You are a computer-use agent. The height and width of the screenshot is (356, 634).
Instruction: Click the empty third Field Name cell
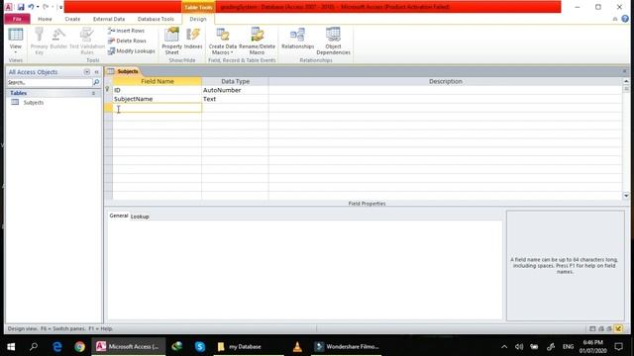click(157, 108)
